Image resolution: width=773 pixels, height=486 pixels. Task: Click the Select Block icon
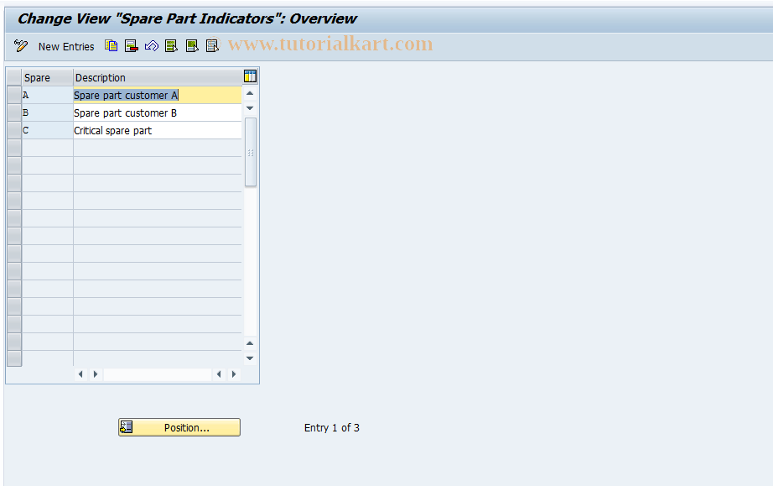(x=192, y=46)
